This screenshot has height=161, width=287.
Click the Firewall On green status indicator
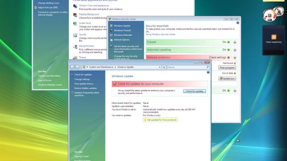click(228, 42)
